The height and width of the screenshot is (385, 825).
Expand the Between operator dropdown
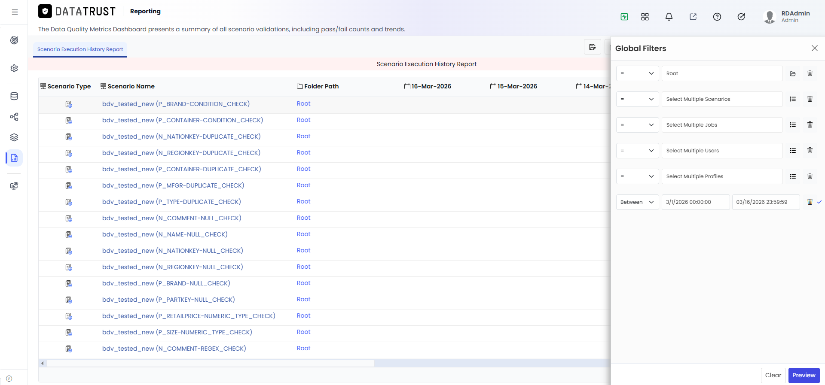tap(637, 202)
